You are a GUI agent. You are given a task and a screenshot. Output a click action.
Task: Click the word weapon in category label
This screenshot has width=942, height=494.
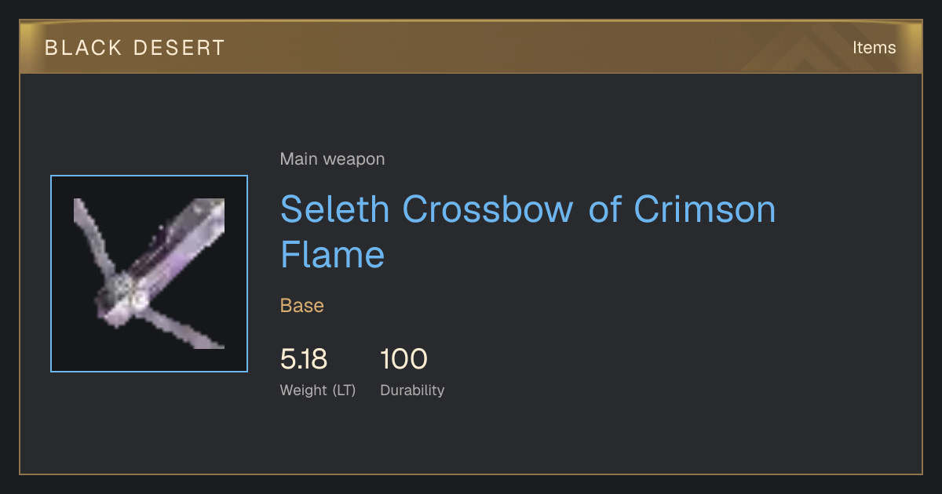point(354,159)
